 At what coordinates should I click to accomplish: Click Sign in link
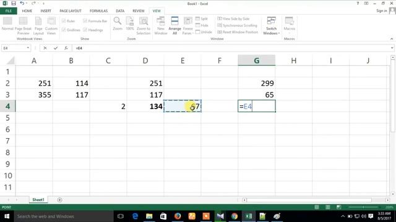[x=381, y=10]
